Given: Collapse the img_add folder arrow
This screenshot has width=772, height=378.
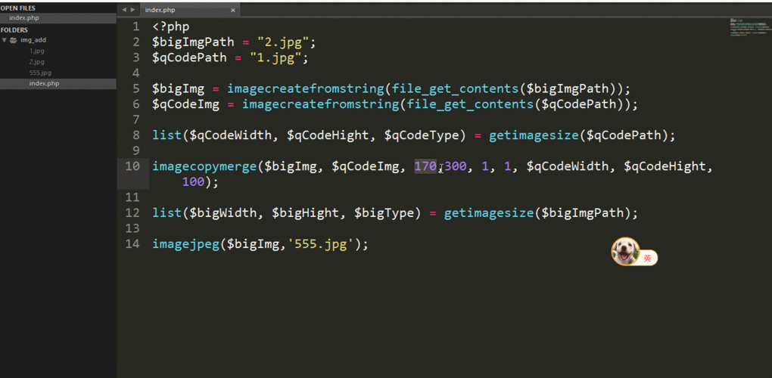Looking at the screenshot, I should (5, 40).
